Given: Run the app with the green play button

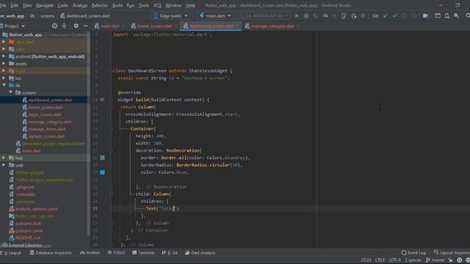Looking at the screenshot, I should (297, 16).
